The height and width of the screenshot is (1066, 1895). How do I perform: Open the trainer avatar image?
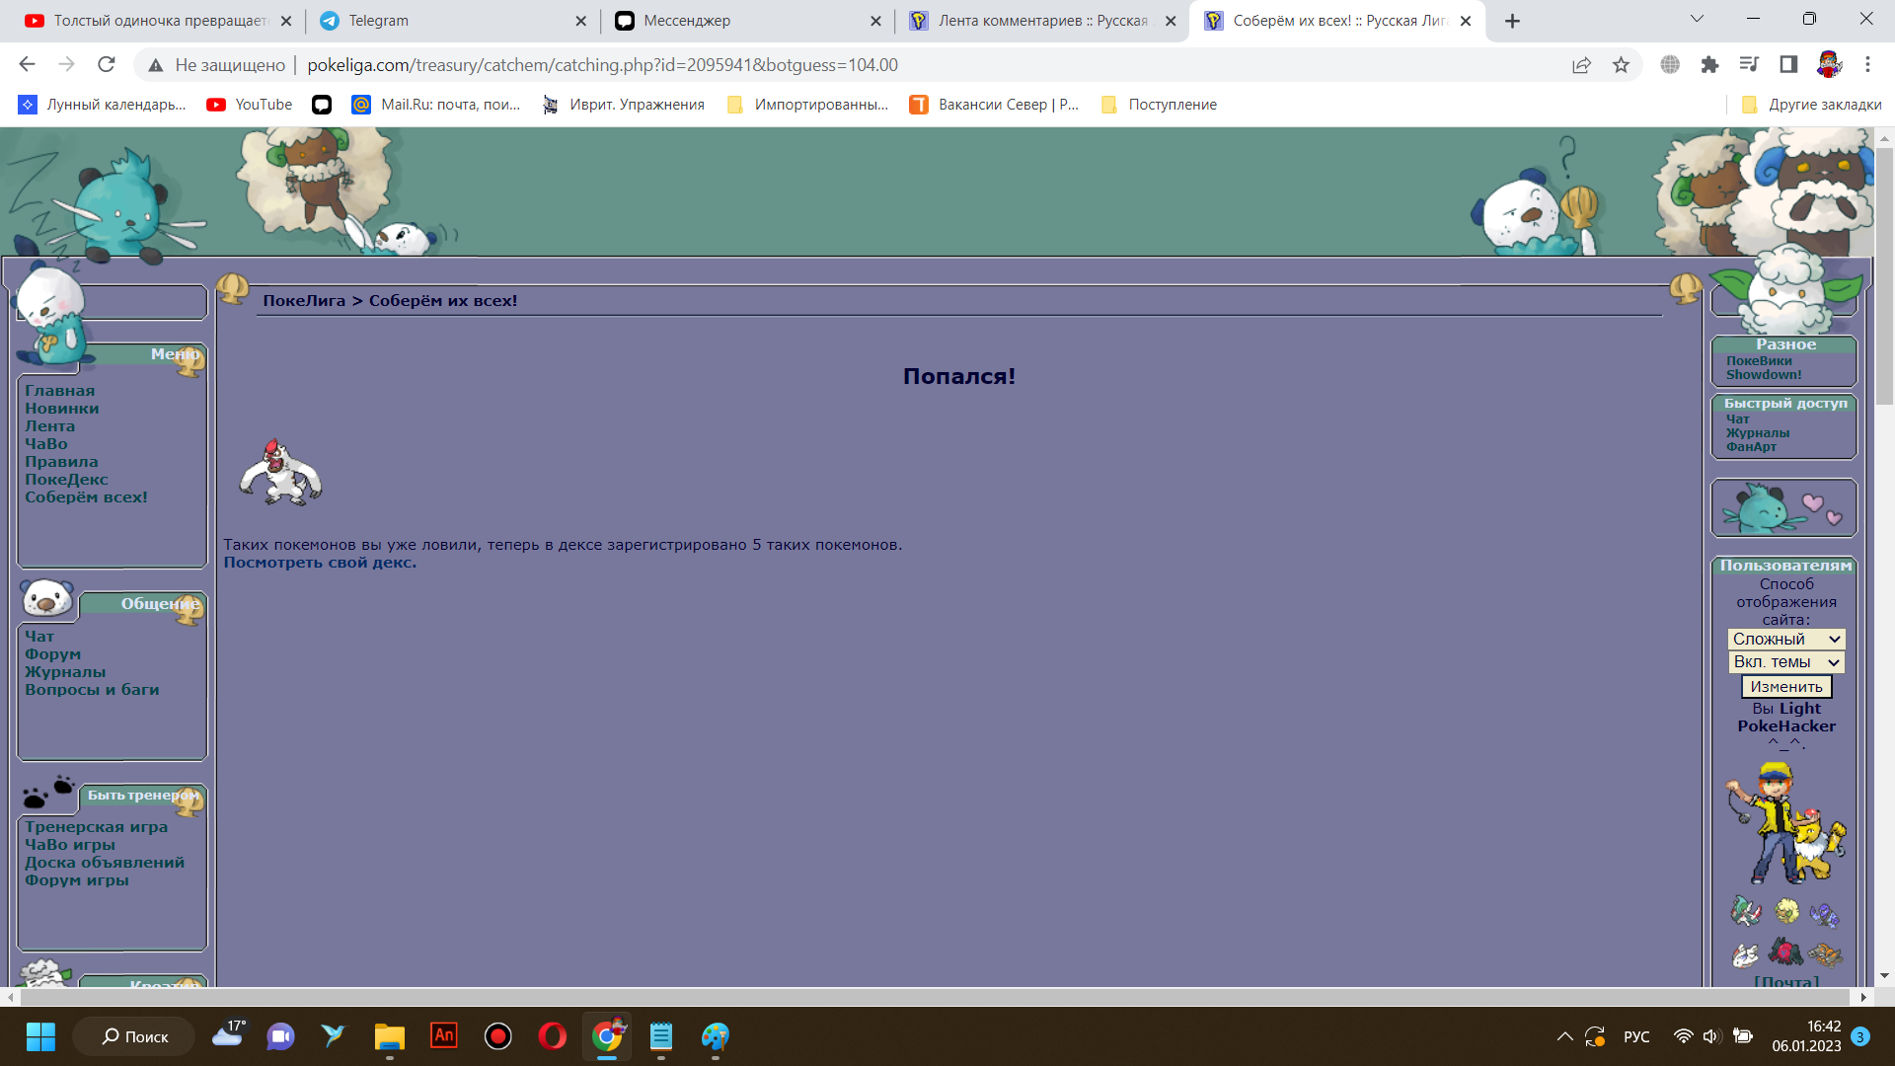coord(1785,822)
